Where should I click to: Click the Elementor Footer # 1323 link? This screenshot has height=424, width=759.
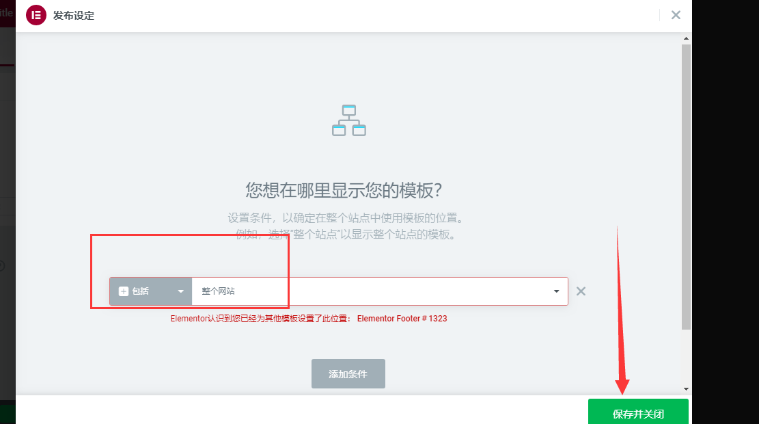[402, 318]
